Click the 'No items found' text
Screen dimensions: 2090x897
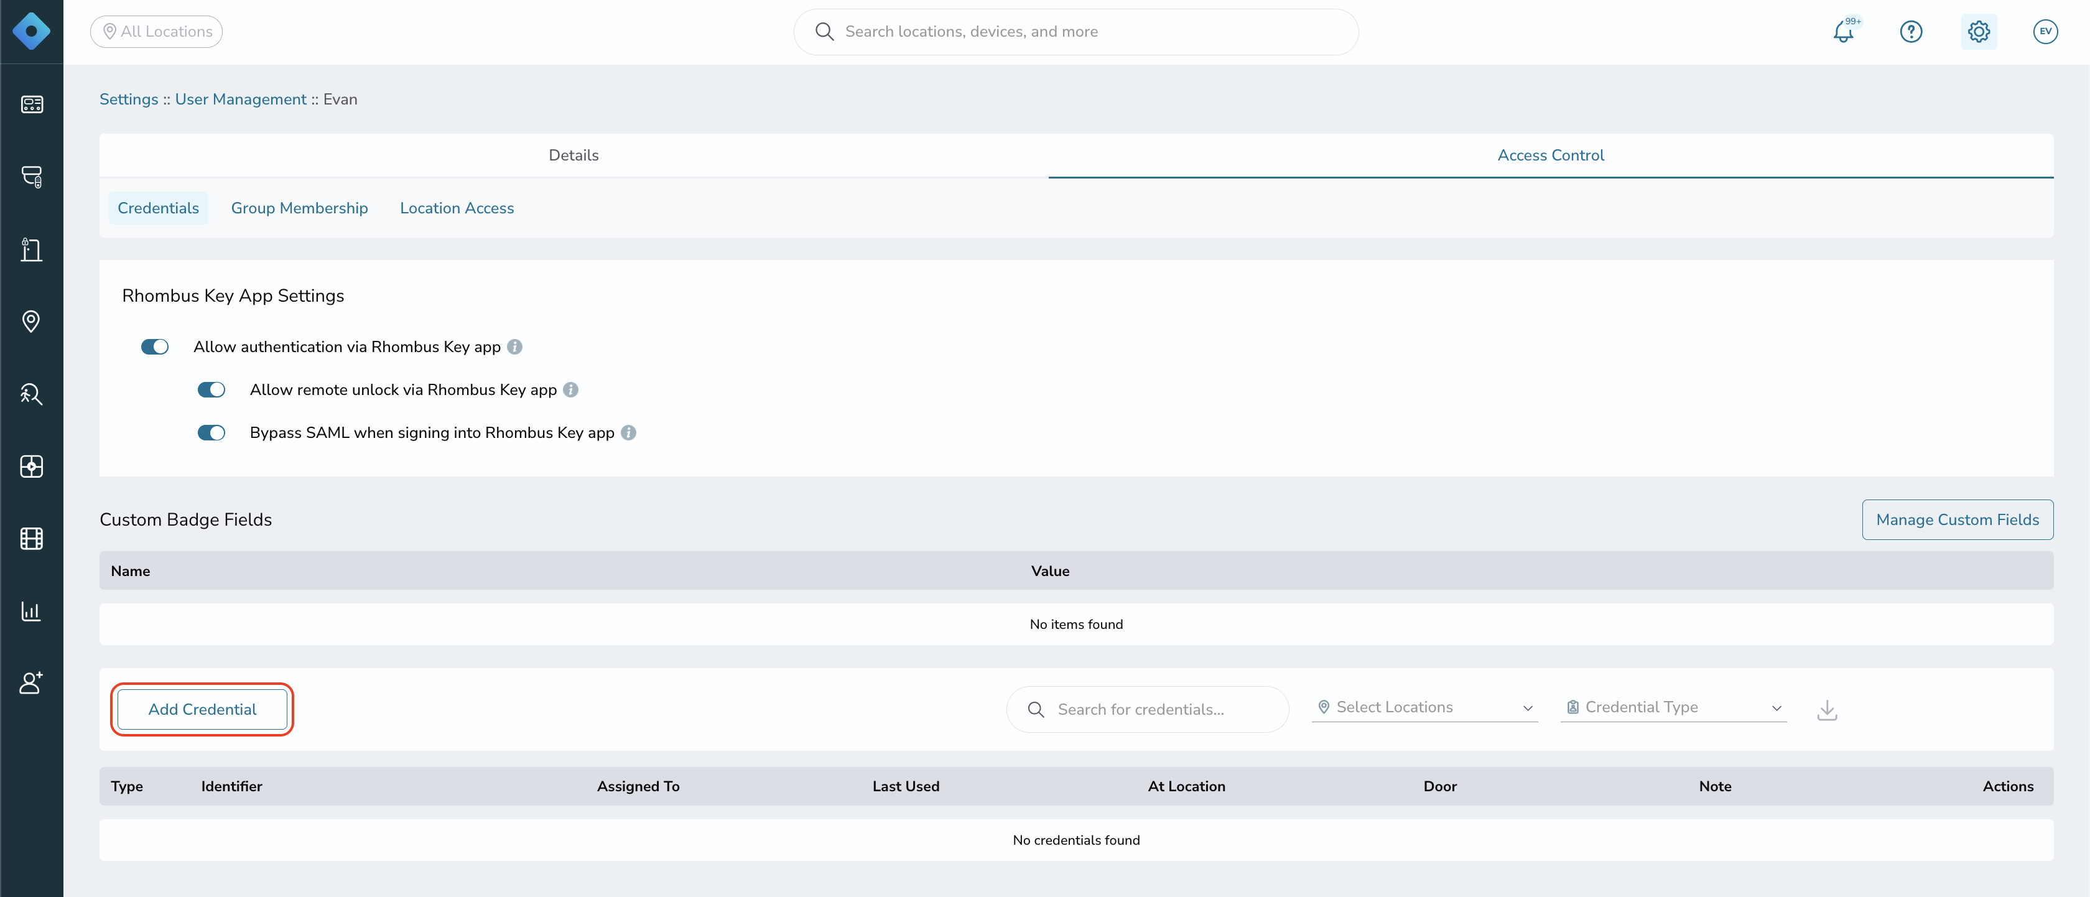coord(1076,625)
